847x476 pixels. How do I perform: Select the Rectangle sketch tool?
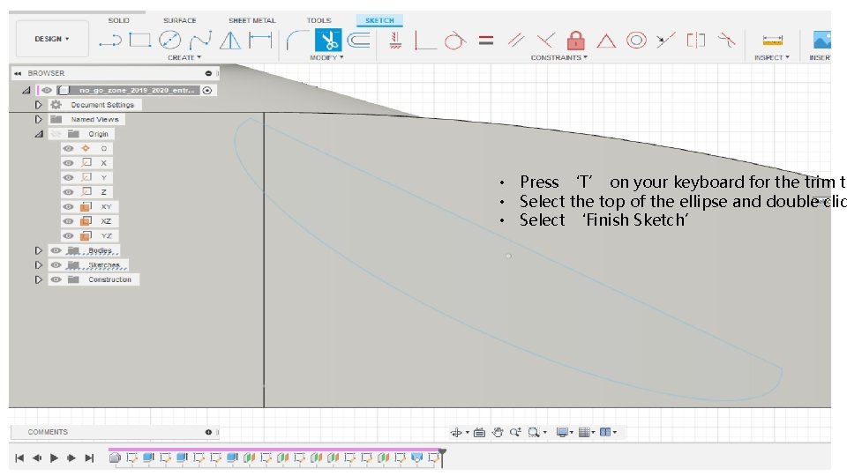pos(140,41)
